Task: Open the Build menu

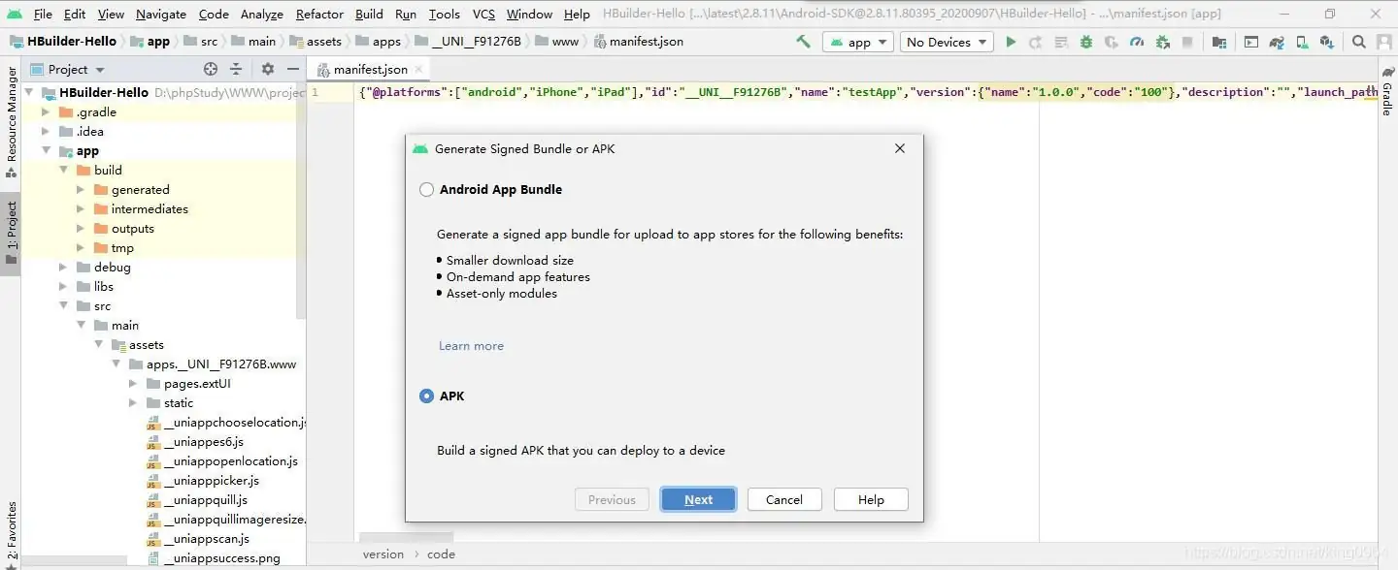Action: [x=369, y=14]
